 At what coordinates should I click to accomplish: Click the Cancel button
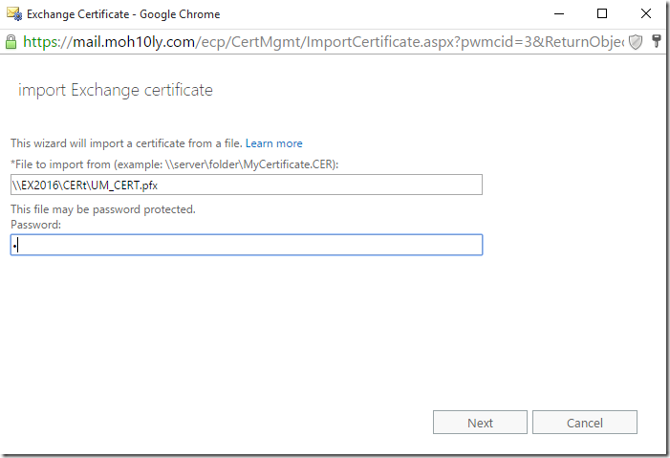coord(585,423)
